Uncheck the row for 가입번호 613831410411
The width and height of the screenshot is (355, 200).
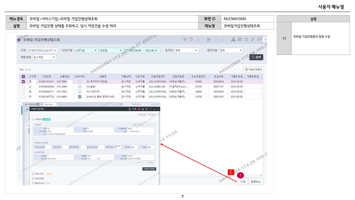click(23, 81)
